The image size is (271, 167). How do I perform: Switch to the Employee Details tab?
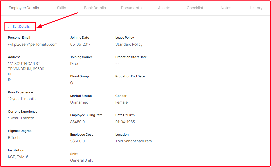(x=24, y=8)
